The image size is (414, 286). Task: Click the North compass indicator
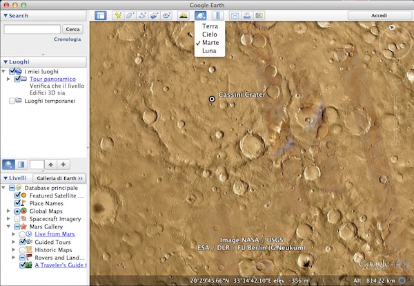point(392,27)
